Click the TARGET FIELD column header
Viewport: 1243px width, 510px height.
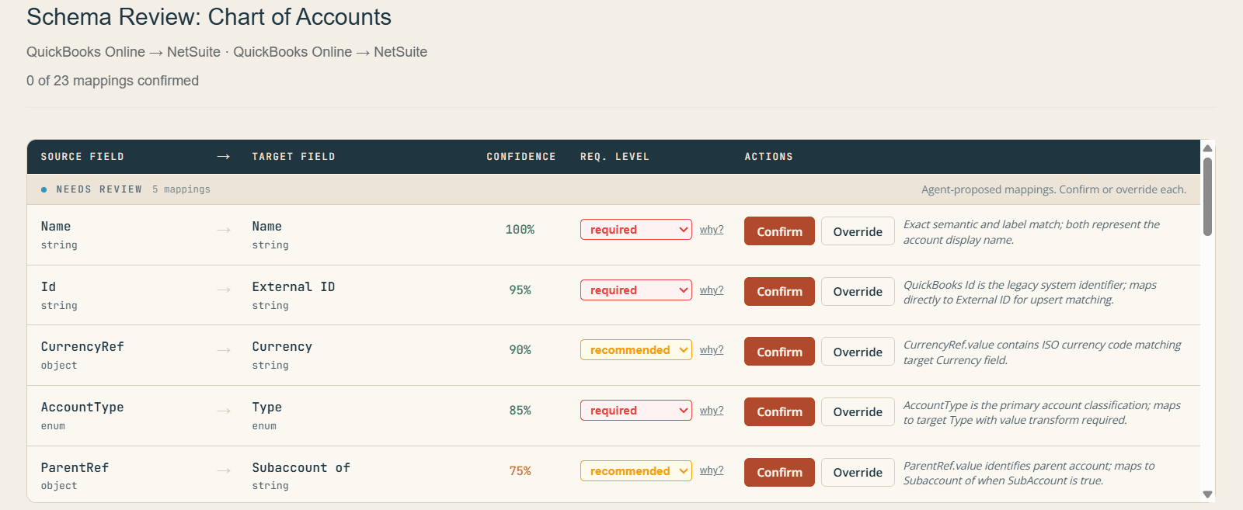[294, 157]
